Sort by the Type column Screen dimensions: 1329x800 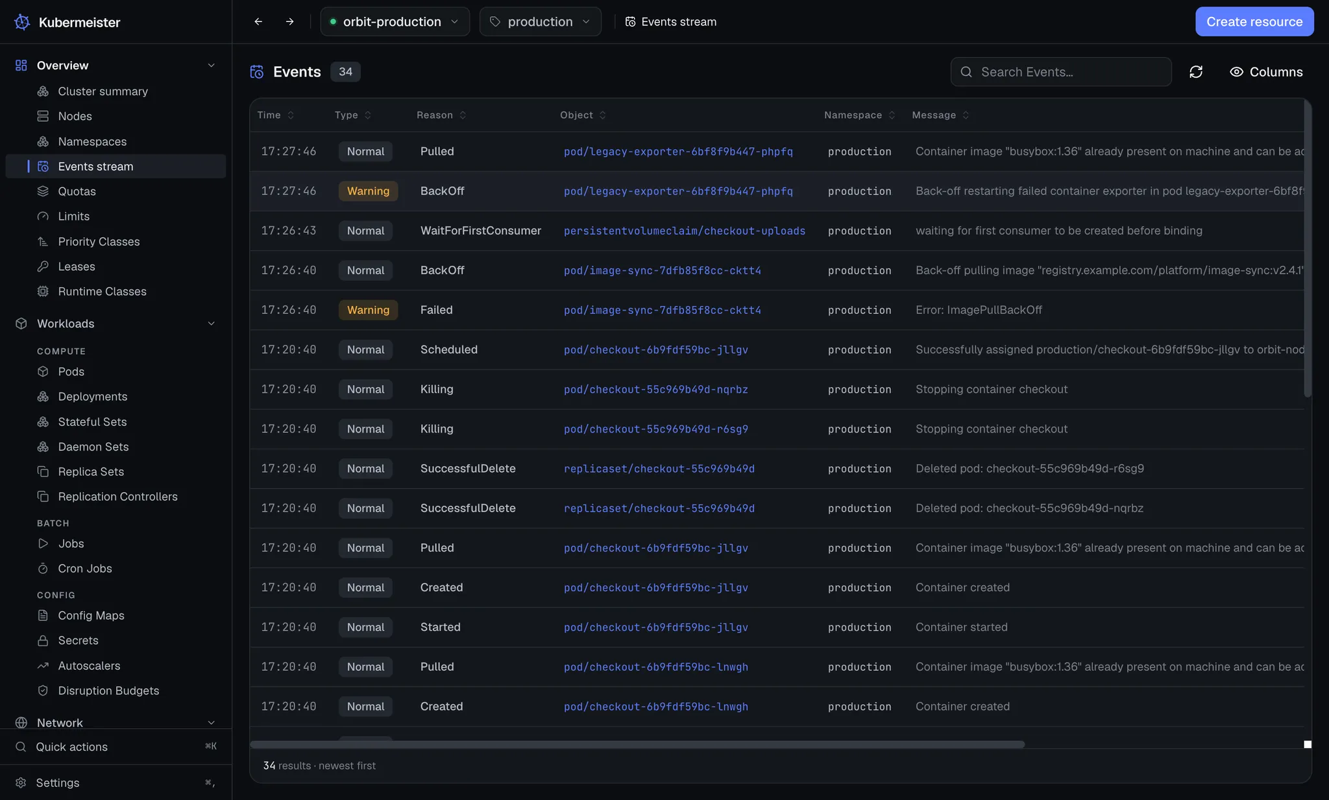click(353, 115)
